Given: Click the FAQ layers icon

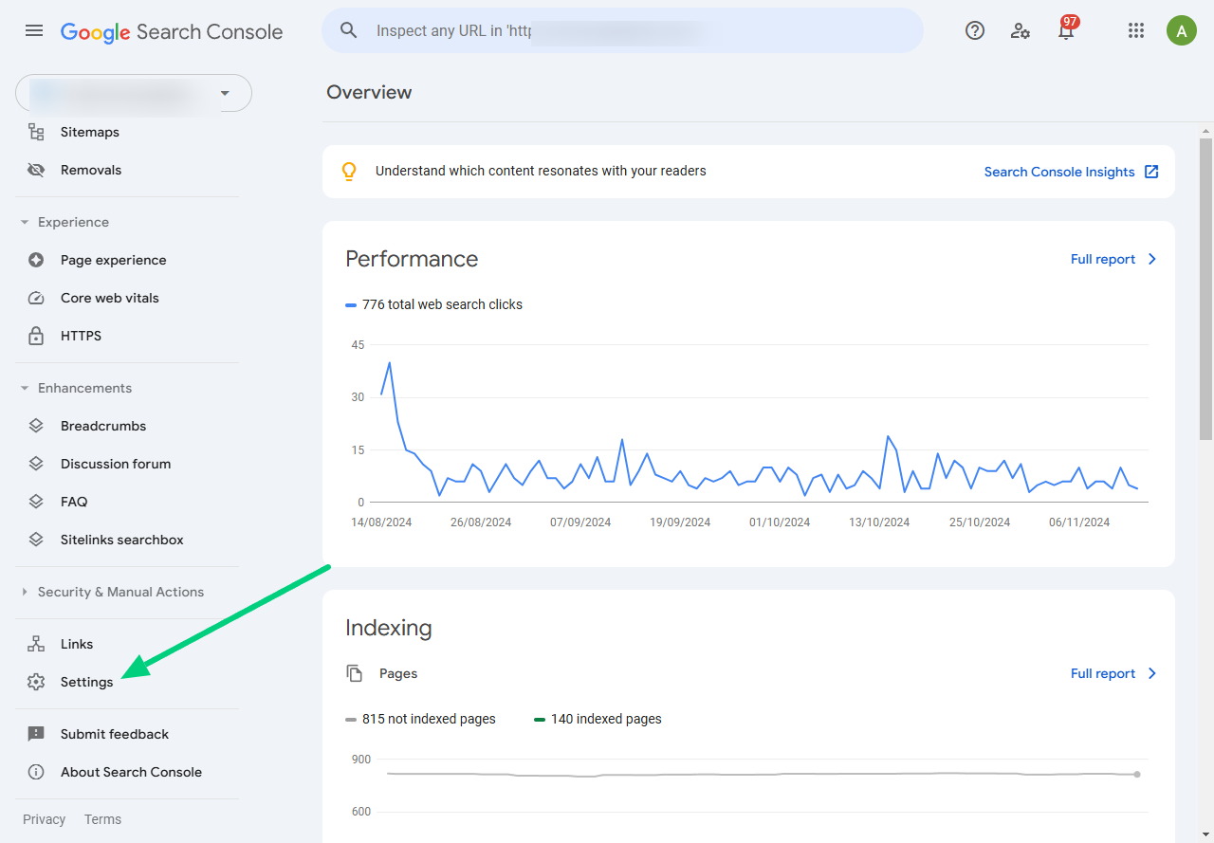Looking at the screenshot, I should (36, 502).
